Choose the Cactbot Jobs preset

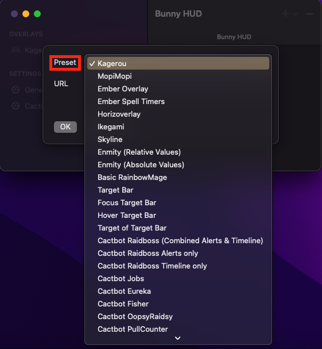point(178,279)
